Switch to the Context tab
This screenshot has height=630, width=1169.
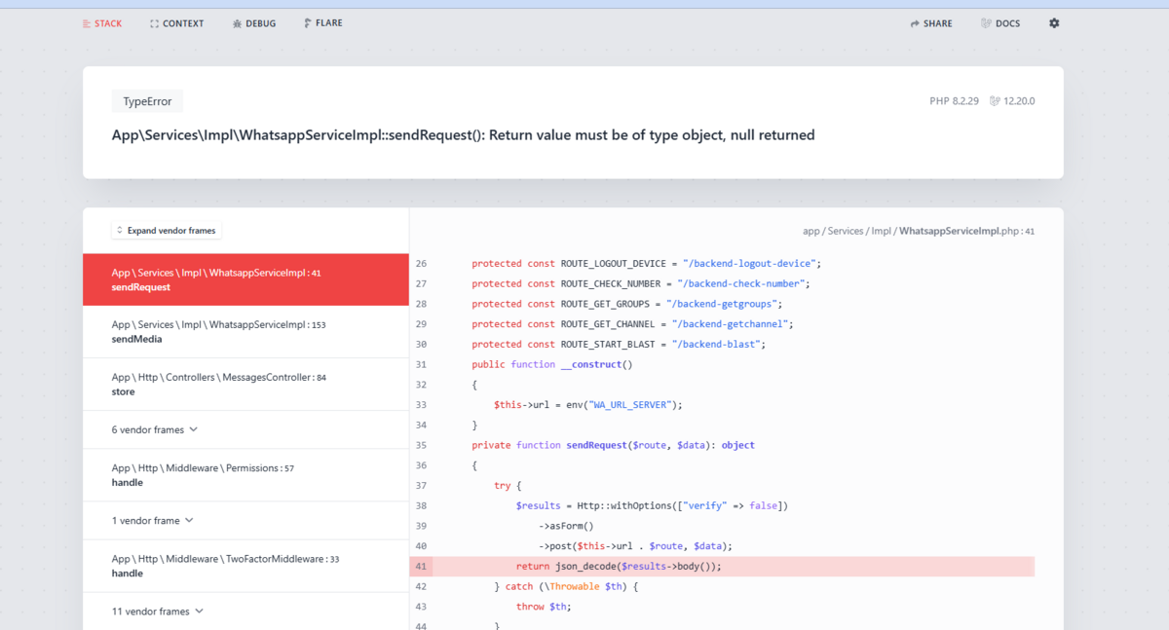[183, 23]
